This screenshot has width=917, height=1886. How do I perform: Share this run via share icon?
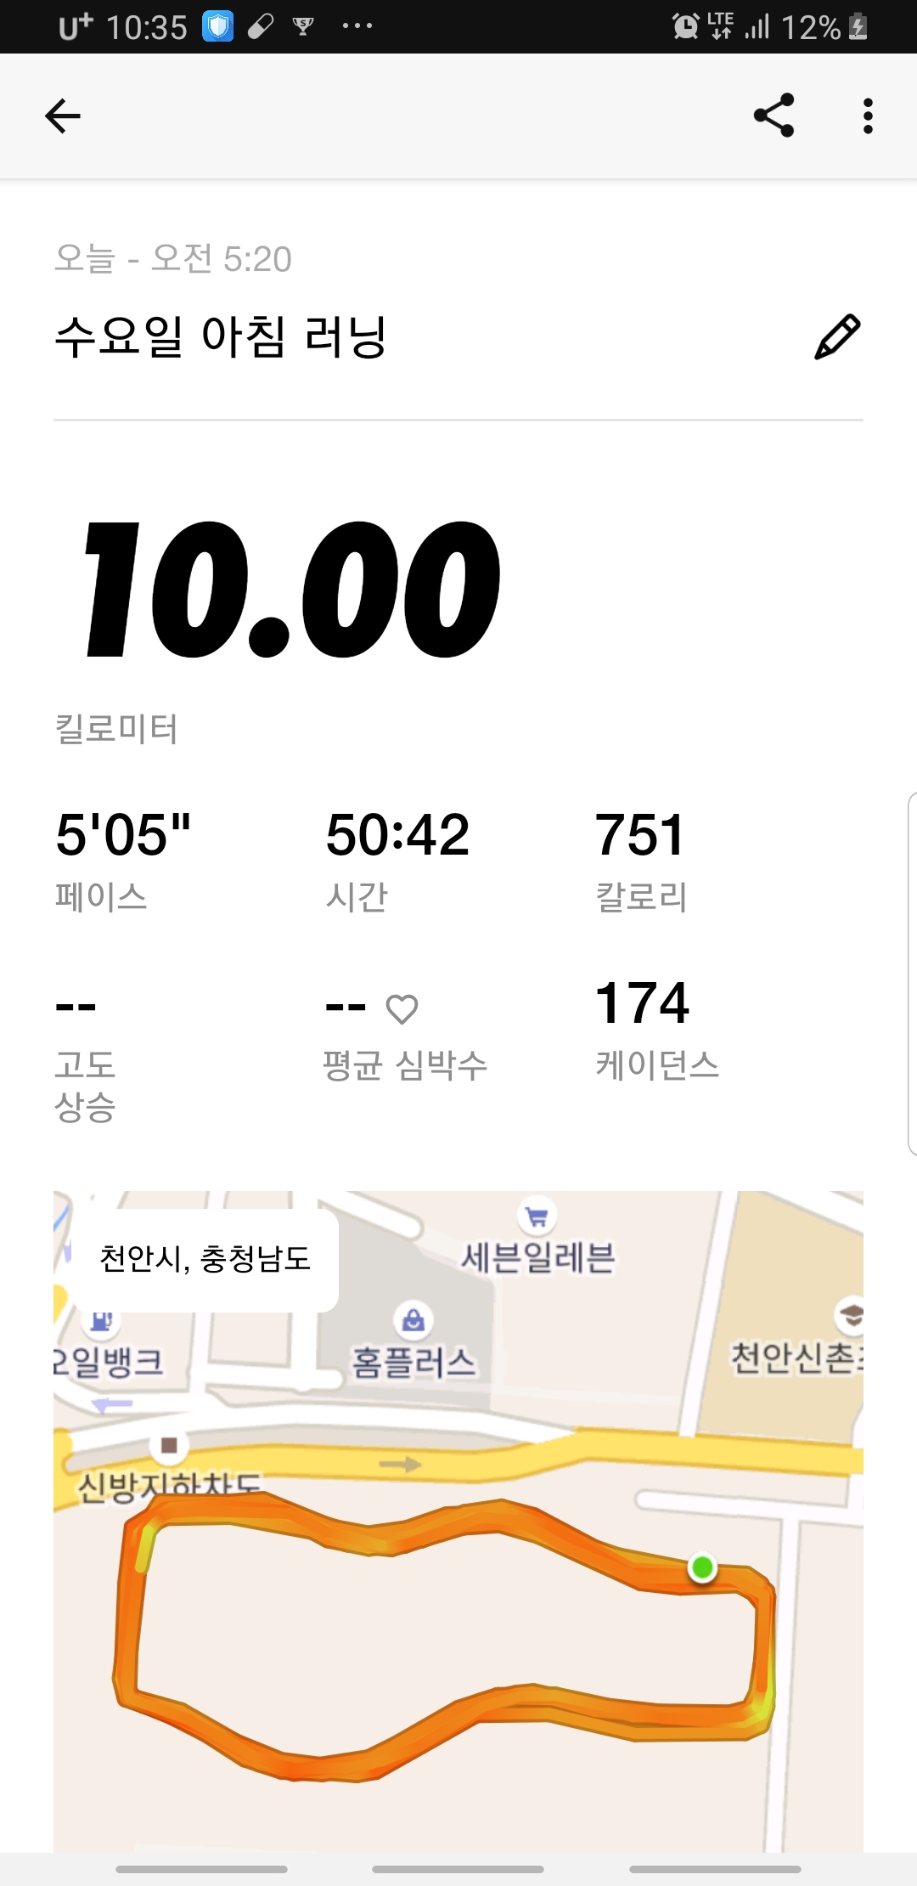pyautogui.click(x=774, y=116)
